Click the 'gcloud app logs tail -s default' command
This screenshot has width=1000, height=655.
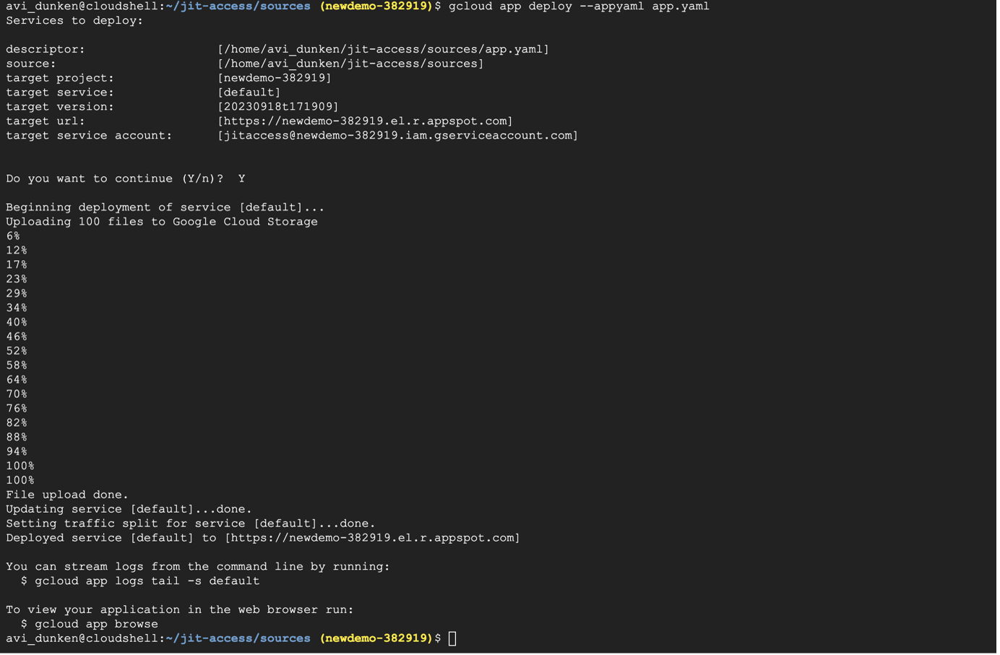point(147,581)
